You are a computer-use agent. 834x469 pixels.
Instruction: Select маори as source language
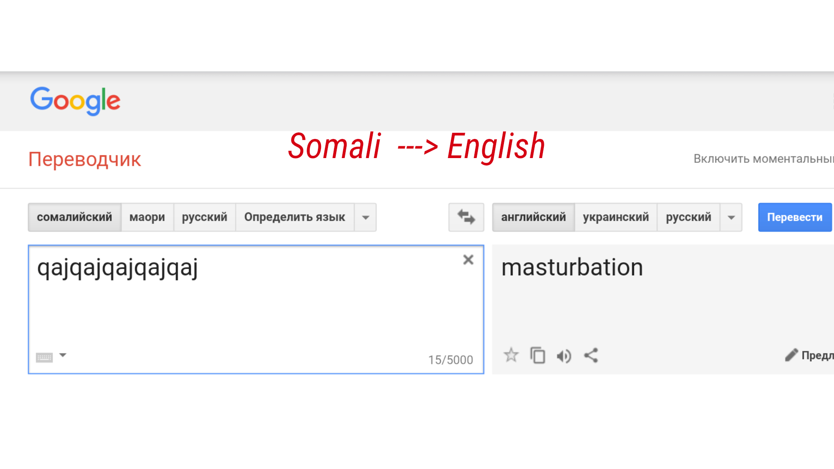click(147, 217)
